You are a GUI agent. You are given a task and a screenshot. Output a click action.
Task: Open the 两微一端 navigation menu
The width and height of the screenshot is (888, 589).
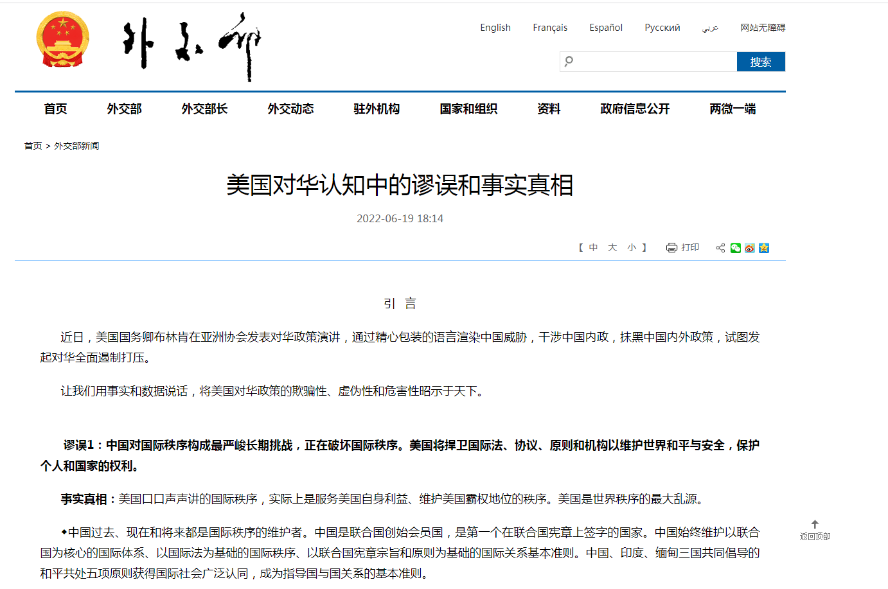(x=733, y=109)
